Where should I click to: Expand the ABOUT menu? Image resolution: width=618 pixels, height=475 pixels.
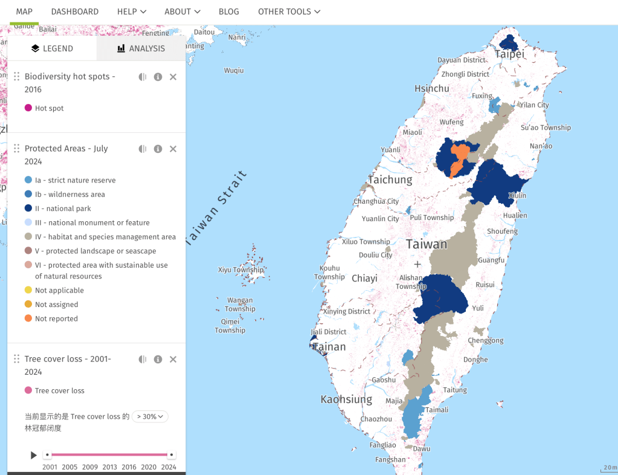(182, 11)
